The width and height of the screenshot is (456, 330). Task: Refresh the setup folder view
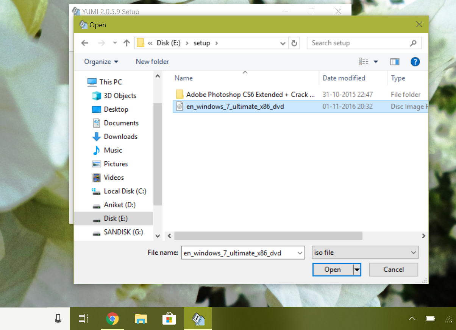click(x=294, y=43)
